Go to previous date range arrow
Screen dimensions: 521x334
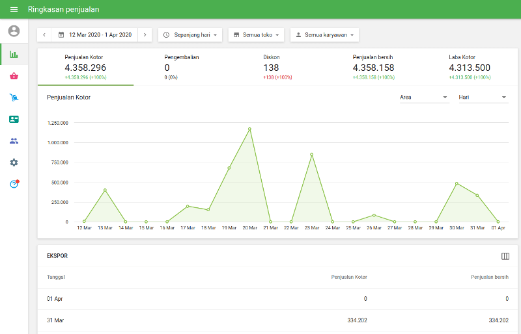[x=45, y=34]
